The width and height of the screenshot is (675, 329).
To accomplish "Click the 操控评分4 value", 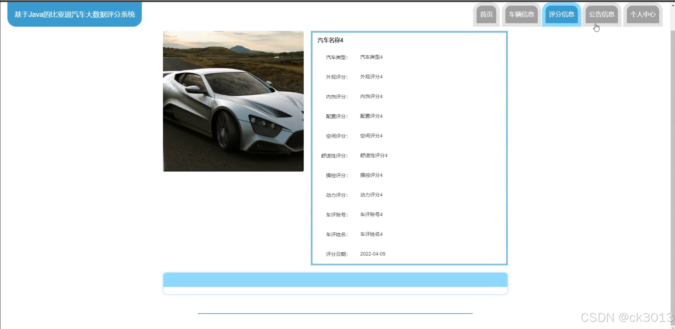I will (371, 175).
